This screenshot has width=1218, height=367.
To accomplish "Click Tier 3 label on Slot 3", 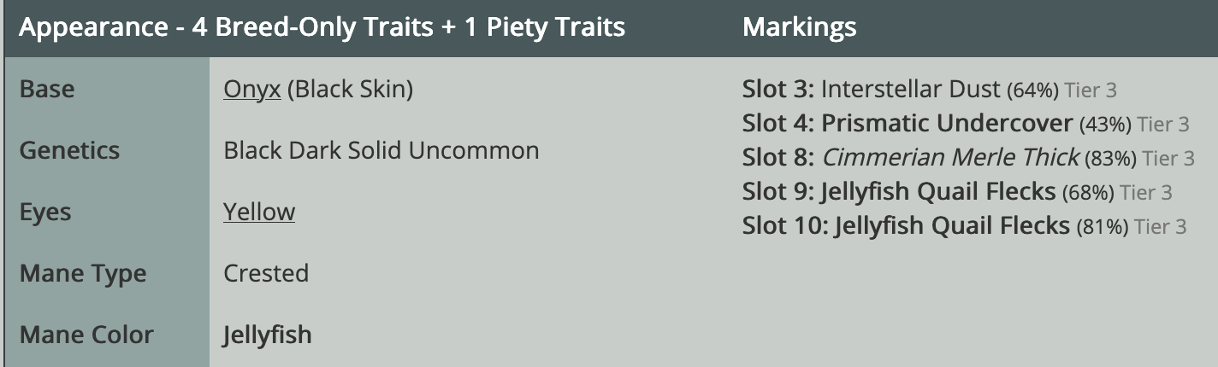I will pos(1091,90).
